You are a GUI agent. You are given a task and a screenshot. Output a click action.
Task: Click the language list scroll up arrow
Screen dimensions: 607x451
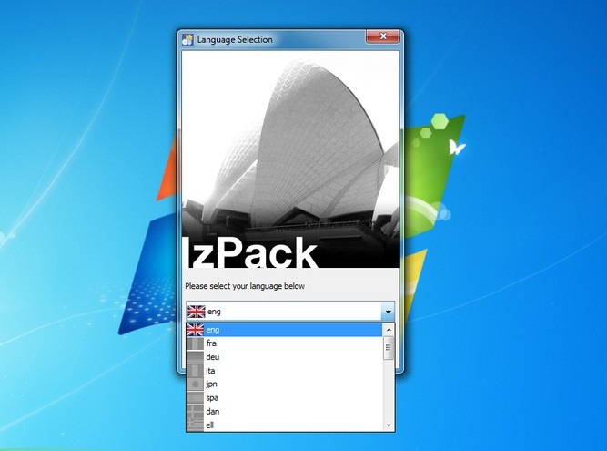tap(389, 330)
